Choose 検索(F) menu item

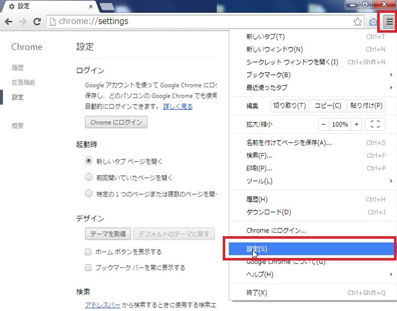[x=312, y=155]
